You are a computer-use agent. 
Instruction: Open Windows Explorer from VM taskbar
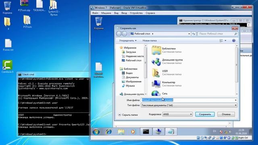(x=121, y=132)
